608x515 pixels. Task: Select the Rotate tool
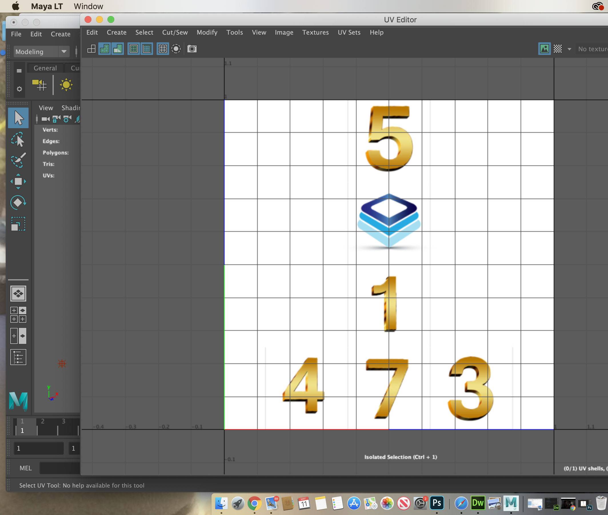click(18, 203)
